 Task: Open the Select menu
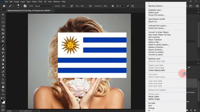(x=34, y=2)
